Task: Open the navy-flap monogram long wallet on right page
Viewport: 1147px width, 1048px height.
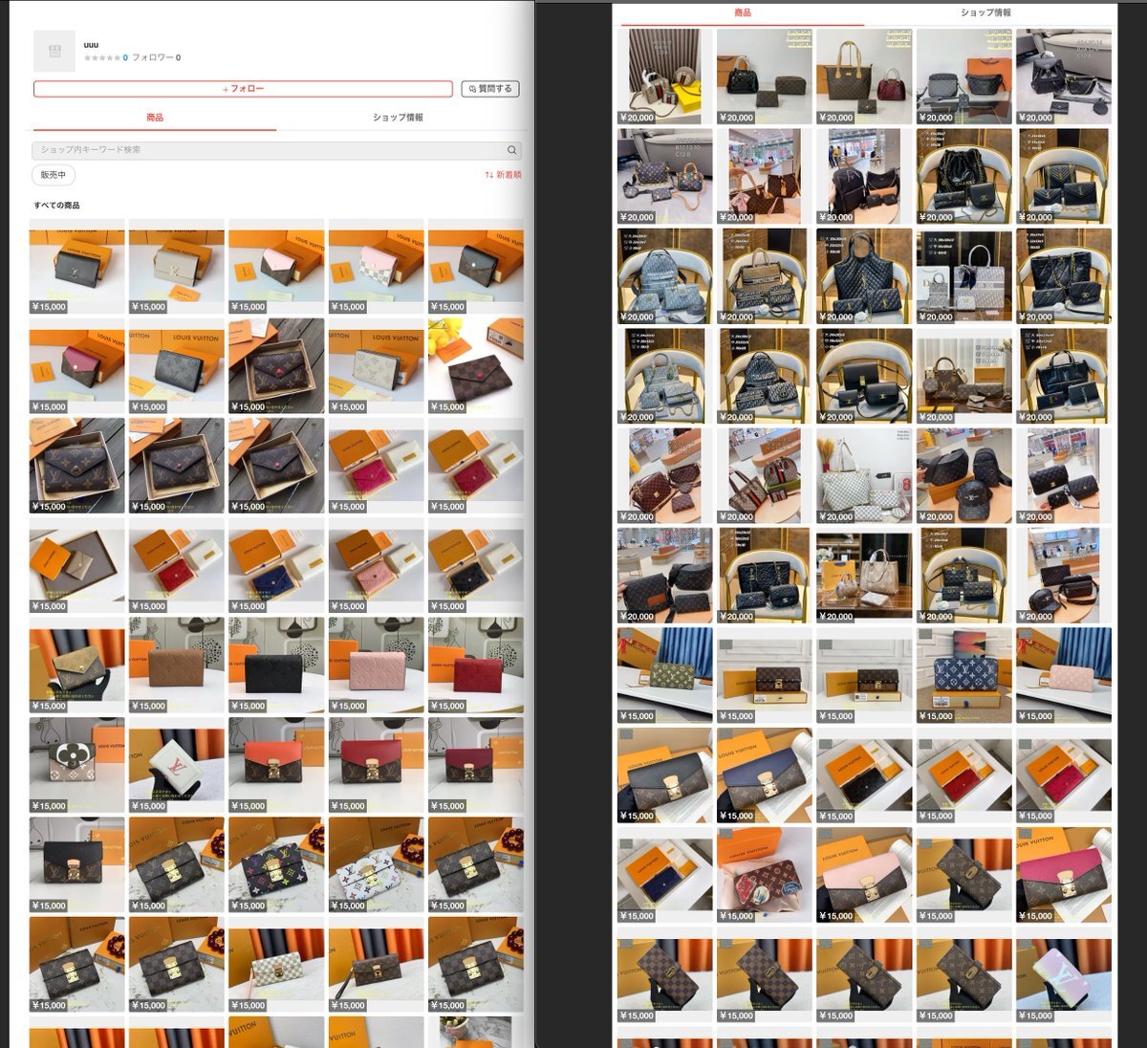Action: (765, 775)
